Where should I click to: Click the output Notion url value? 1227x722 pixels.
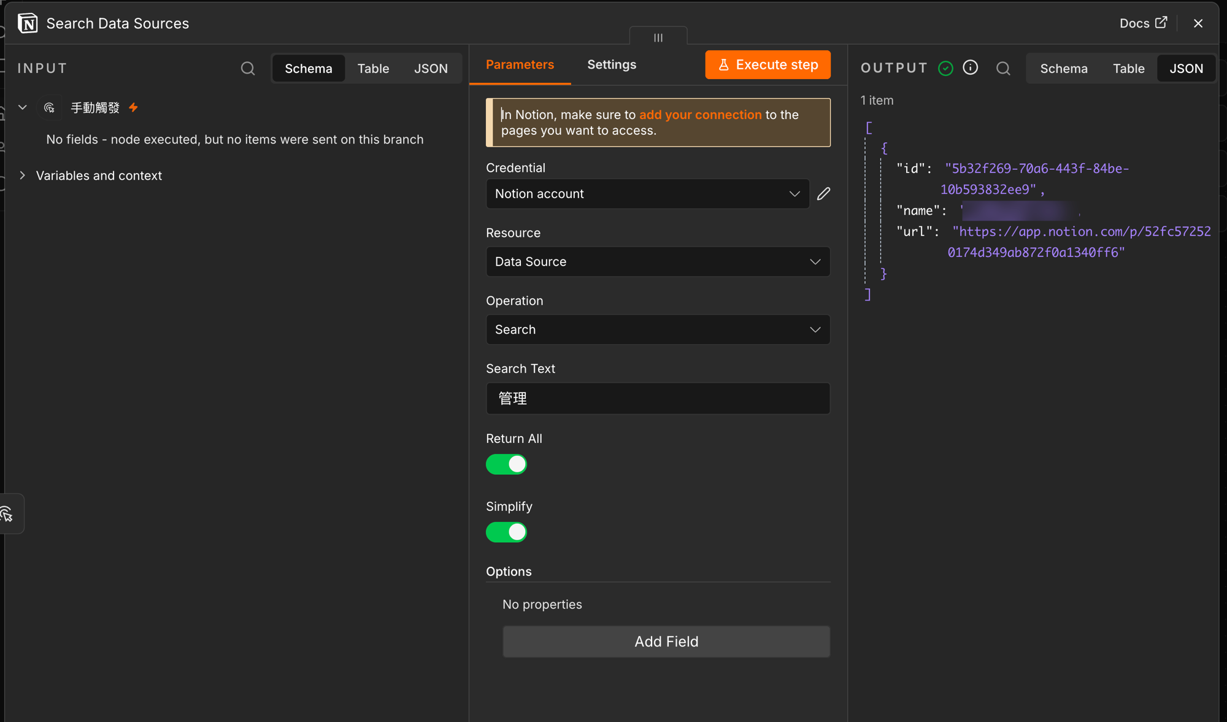pos(1079,242)
